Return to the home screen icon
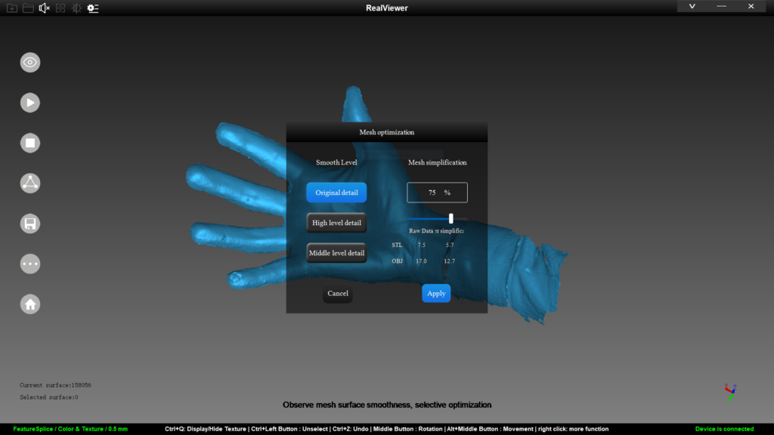The image size is (774, 435). pyautogui.click(x=30, y=304)
